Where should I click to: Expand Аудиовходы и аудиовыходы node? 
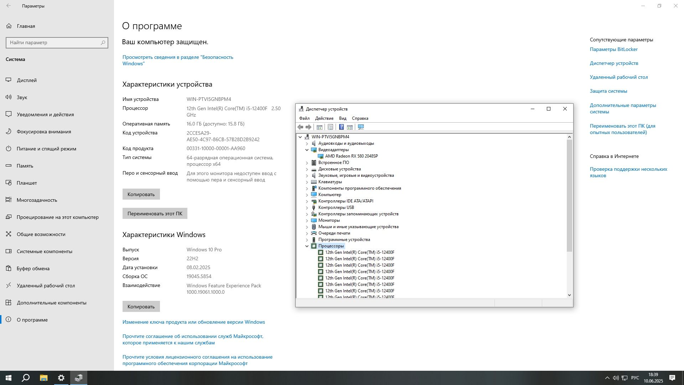click(307, 143)
